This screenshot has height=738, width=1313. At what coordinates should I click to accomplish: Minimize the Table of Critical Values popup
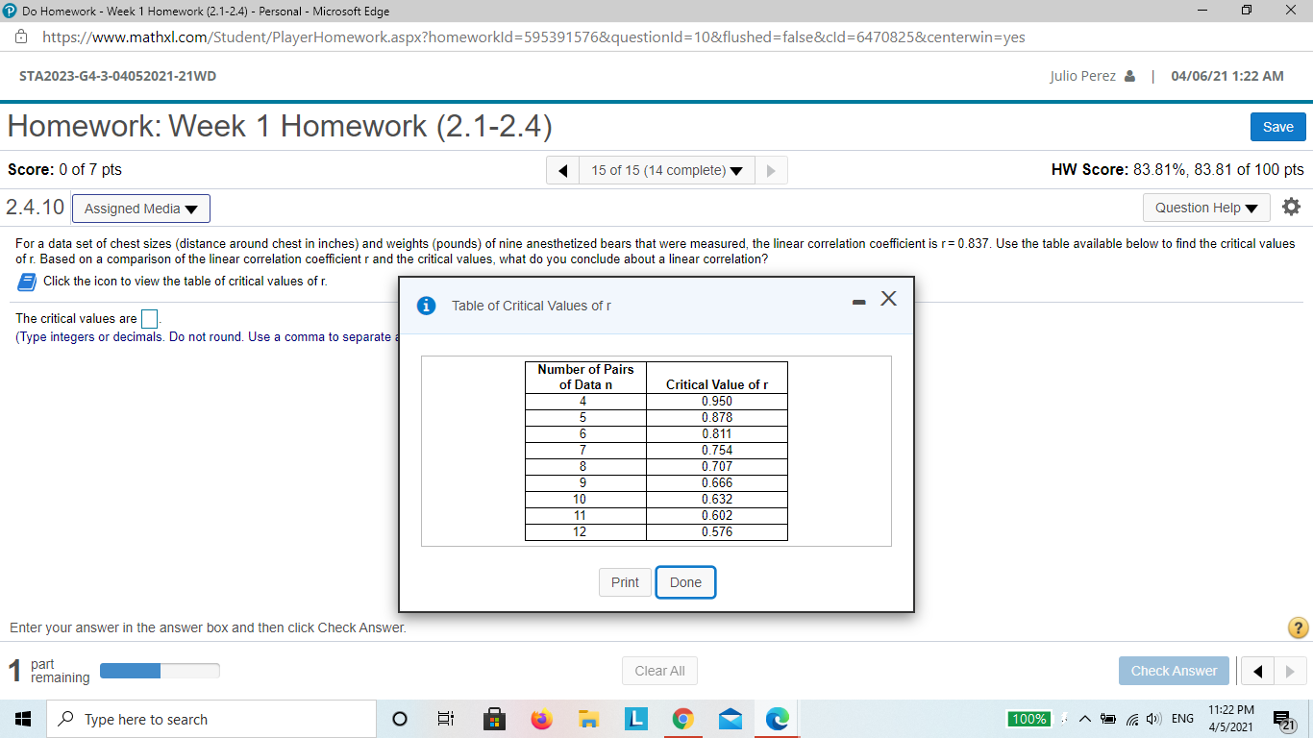(857, 302)
